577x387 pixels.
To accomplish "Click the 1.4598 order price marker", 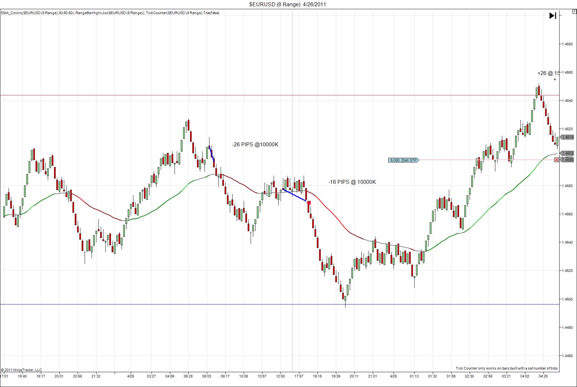I will pyautogui.click(x=567, y=159).
